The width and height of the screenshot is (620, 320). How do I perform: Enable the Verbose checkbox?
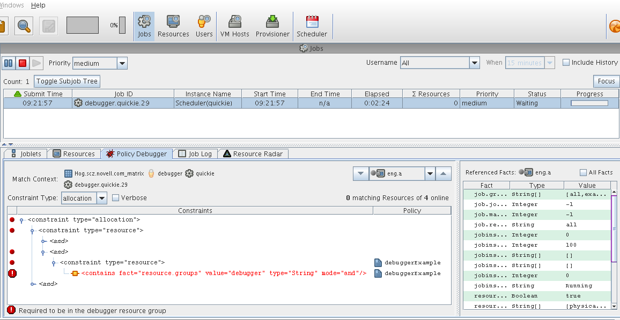[x=115, y=197]
